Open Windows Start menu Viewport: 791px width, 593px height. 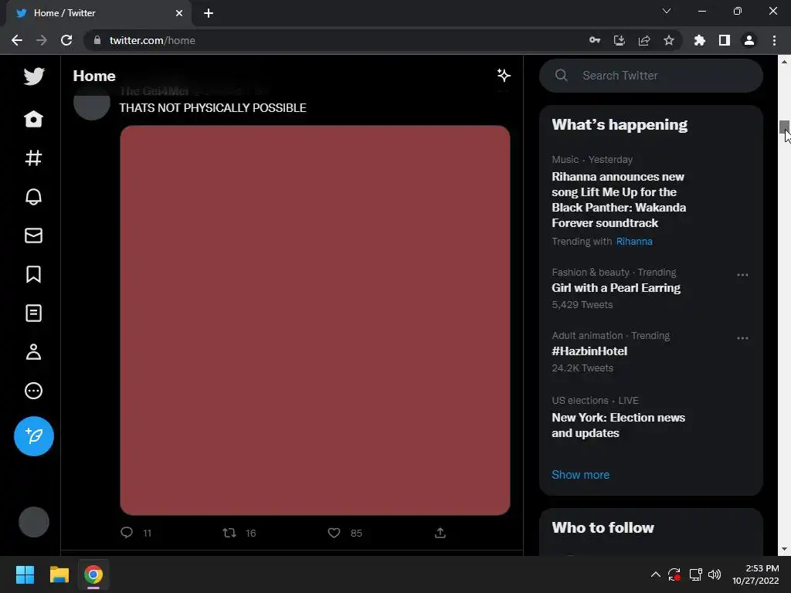click(x=25, y=574)
